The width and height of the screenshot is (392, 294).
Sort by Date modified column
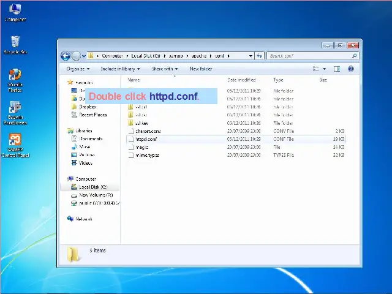241,80
